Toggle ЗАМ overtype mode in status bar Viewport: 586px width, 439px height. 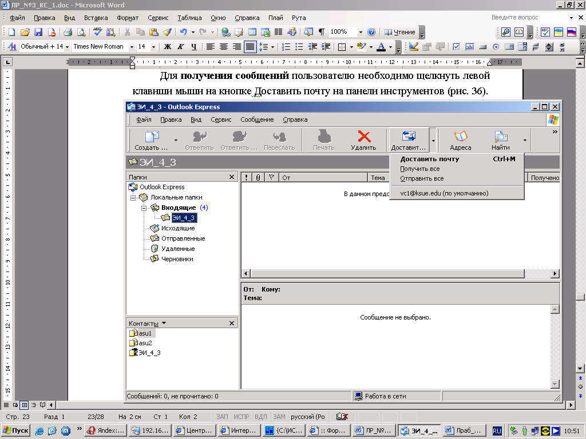(x=279, y=417)
